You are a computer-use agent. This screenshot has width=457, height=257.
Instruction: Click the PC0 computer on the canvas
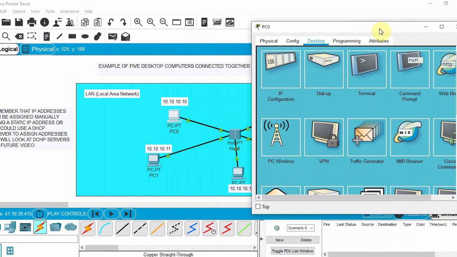[x=174, y=116]
